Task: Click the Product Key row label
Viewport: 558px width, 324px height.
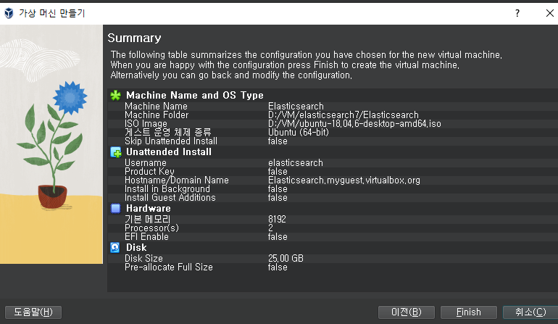Action: coord(149,171)
